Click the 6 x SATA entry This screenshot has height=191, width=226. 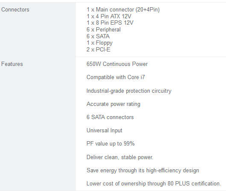pos(98,36)
